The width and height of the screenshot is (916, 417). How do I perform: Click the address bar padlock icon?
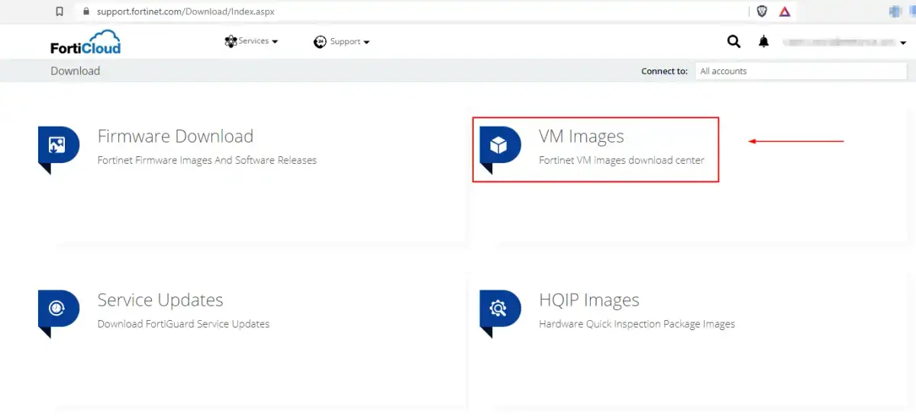(85, 11)
